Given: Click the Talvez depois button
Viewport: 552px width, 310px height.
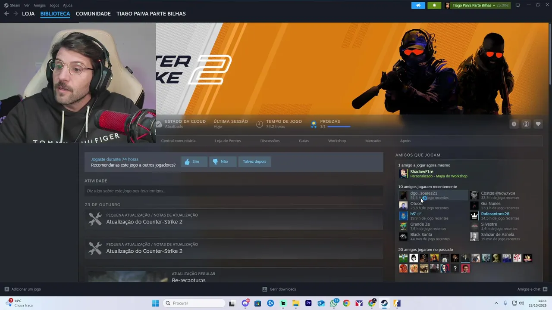Looking at the screenshot, I should point(254,161).
